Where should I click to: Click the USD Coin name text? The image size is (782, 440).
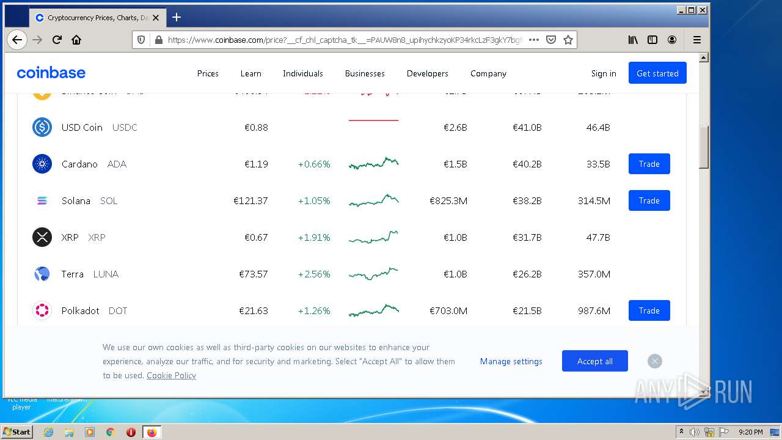click(82, 127)
